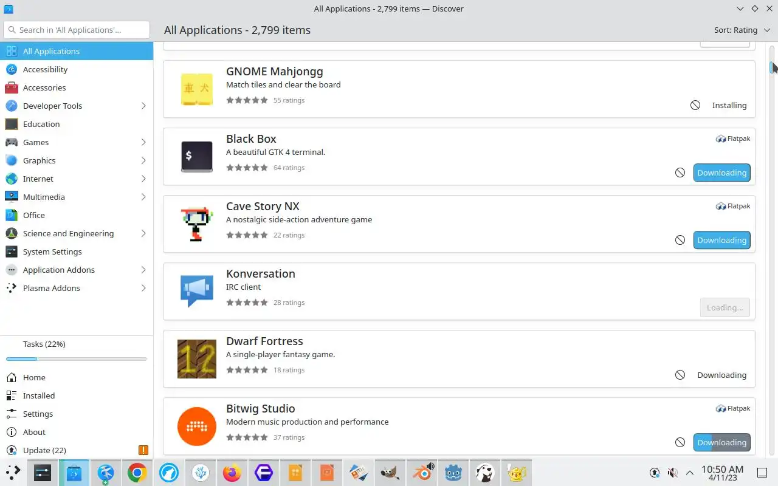Click the muted volume tray icon
The image size is (778, 486).
pos(672,473)
